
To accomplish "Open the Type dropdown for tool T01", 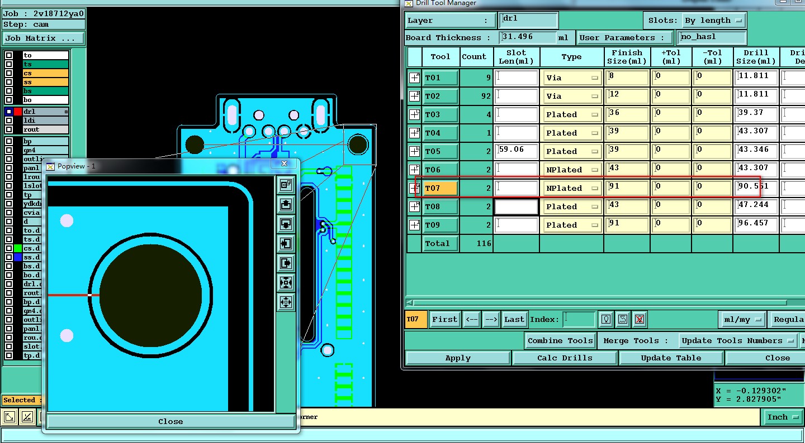I will click(x=572, y=78).
